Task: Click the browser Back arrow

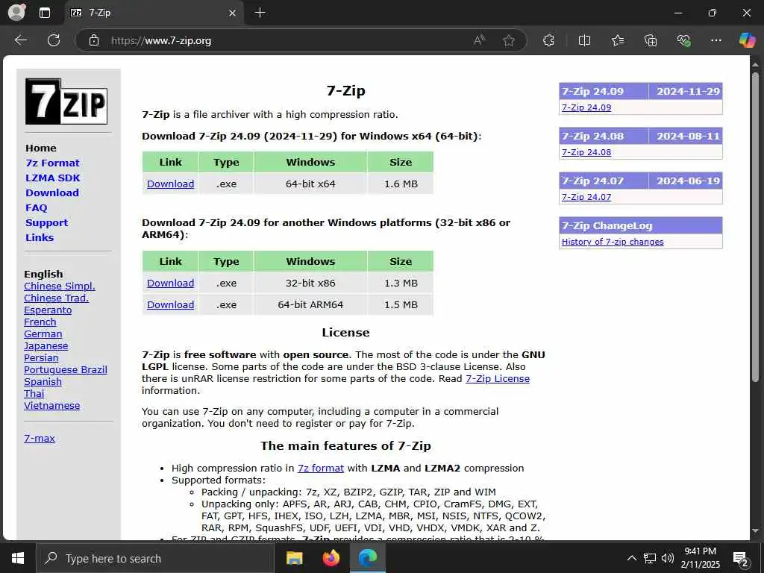Action: [x=21, y=40]
